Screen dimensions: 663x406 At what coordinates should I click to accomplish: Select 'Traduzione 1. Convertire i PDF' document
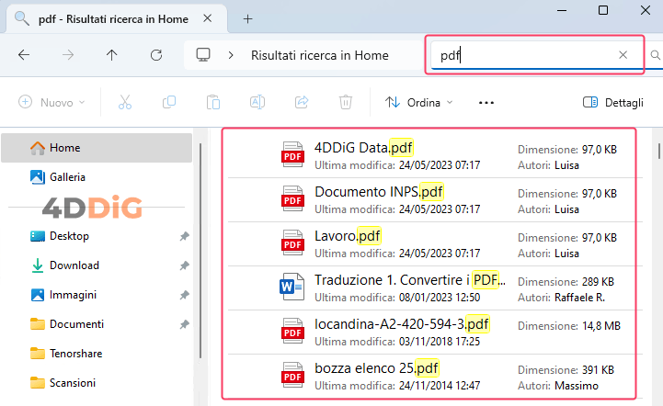pos(435,288)
